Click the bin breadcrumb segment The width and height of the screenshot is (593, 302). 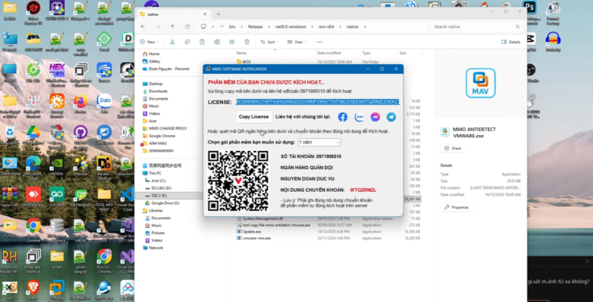(x=232, y=27)
